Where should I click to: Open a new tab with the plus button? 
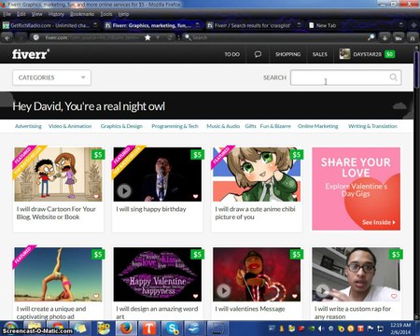pos(413,25)
